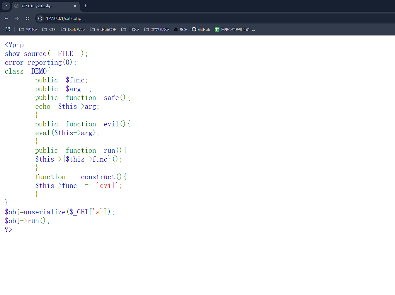Click the folder icon beside 工具类

click(124, 29)
